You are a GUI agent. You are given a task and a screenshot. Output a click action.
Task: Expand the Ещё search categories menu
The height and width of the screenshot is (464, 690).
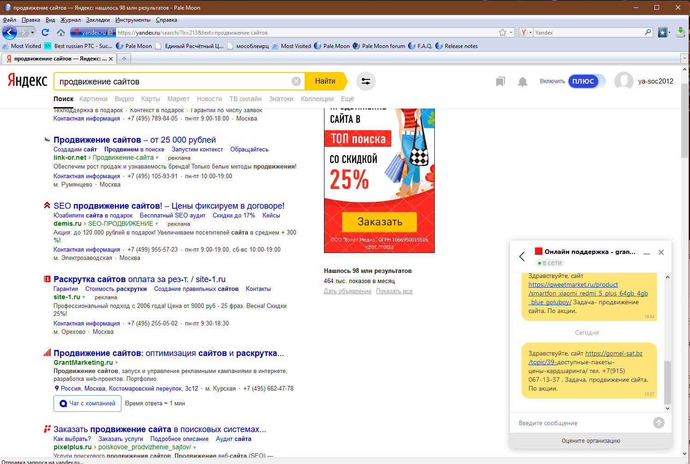[x=348, y=99]
